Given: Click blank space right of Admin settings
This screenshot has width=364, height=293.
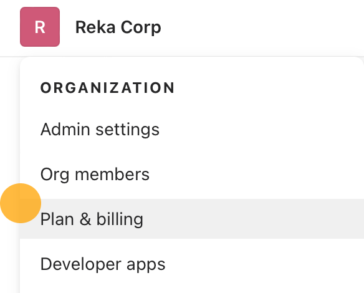Looking at the screenshot, I should 260,129.
